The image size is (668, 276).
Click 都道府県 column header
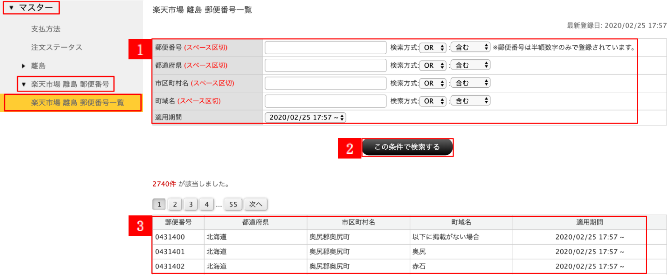pos(256,222)
